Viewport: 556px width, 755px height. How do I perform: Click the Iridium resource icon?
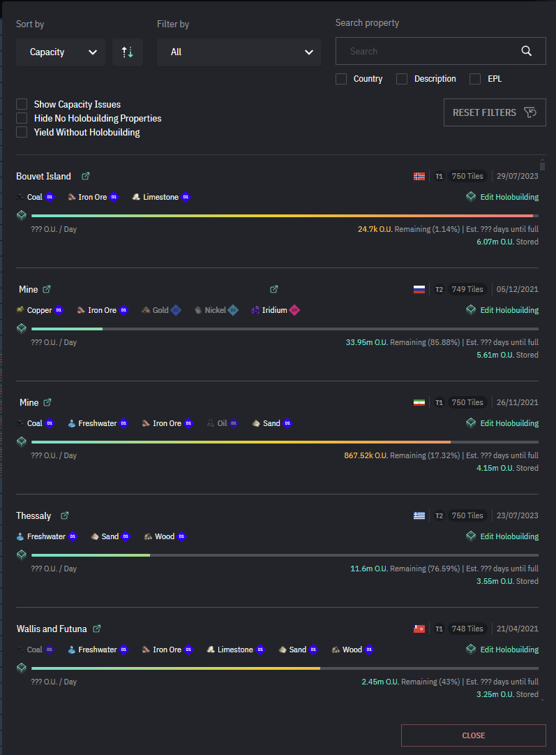pos(255,310)
